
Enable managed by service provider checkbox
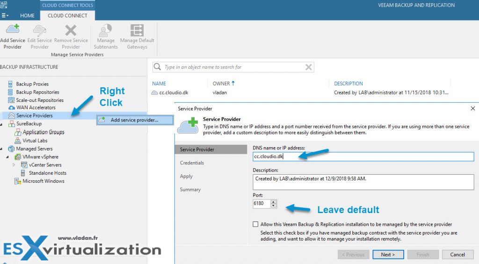point(255,224)
